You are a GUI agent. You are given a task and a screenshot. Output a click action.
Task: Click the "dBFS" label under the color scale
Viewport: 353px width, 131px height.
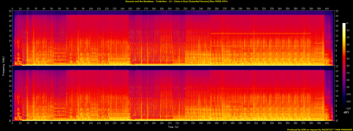346,113
